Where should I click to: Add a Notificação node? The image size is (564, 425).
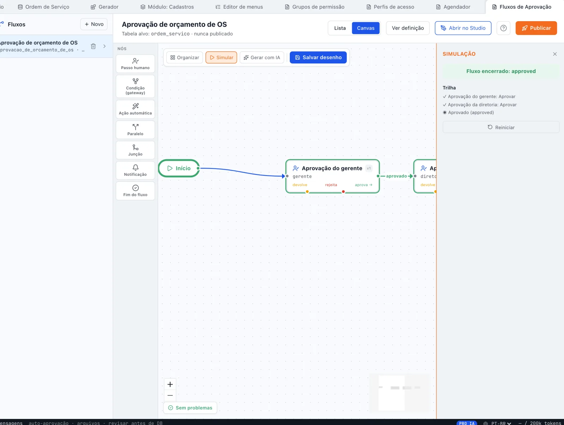click(135, 170)
